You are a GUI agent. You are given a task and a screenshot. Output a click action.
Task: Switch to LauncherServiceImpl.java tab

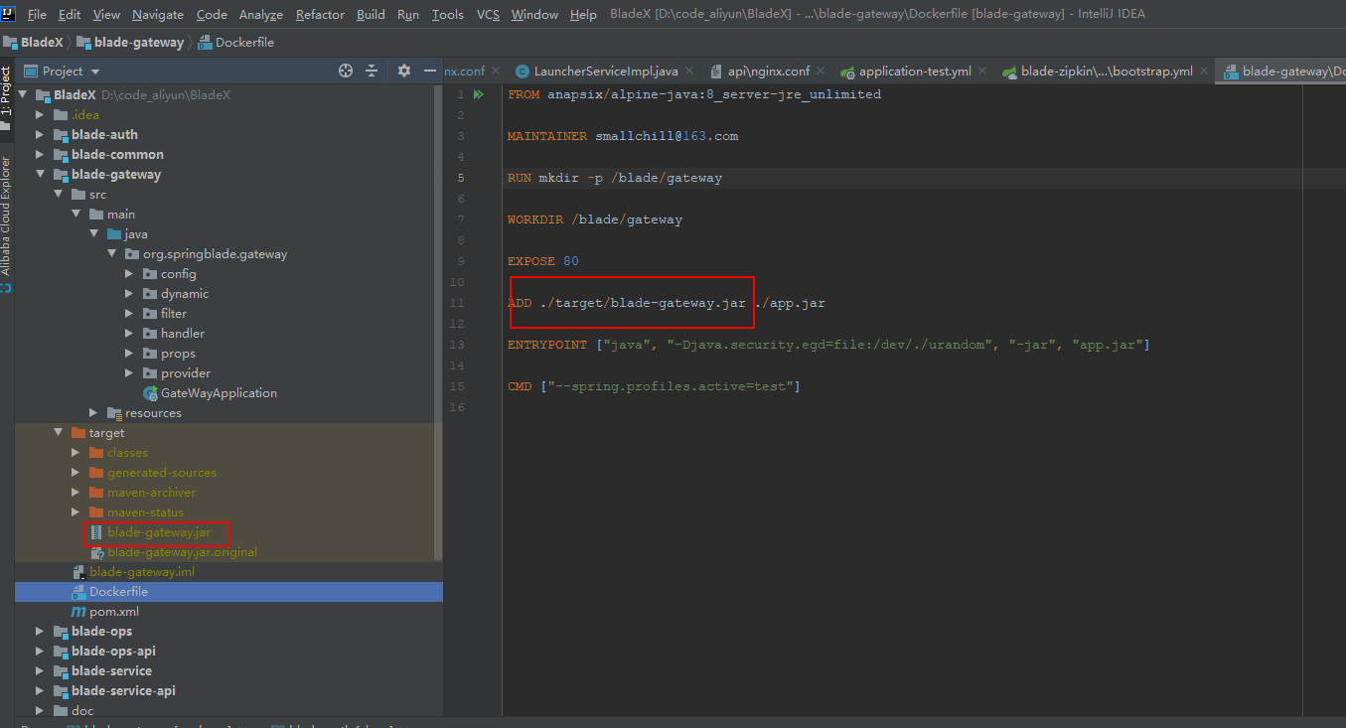(x=606, y=72)
